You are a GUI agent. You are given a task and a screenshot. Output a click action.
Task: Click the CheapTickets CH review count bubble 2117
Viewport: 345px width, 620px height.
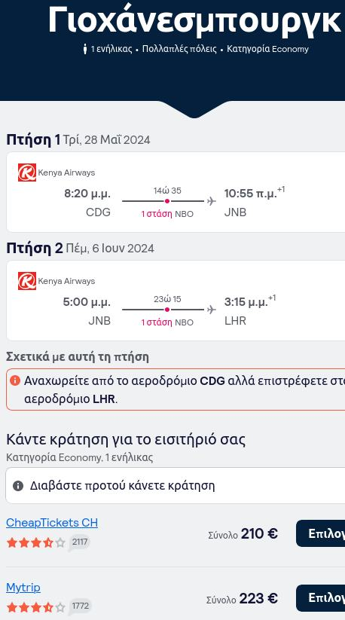point(79,542)
